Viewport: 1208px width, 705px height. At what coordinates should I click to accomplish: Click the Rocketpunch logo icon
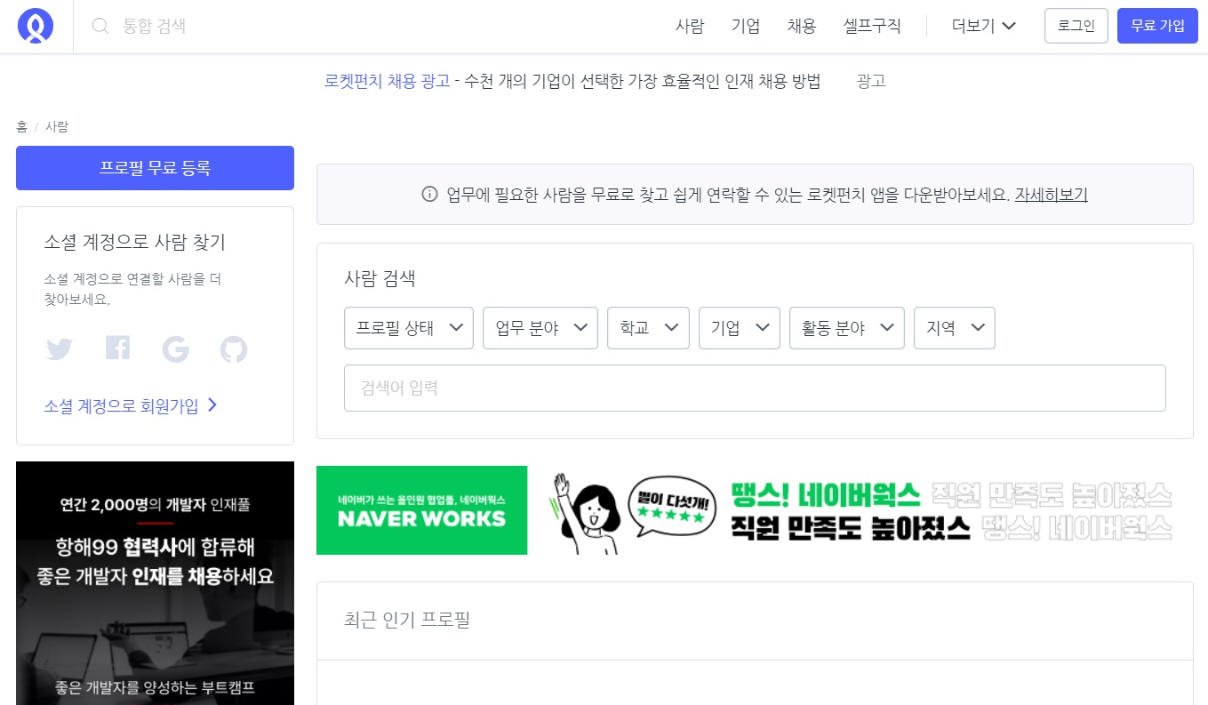coord(36,26)
